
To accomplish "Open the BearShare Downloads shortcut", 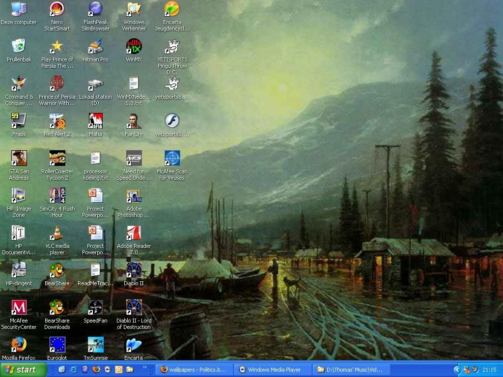I will pyautogui.click(x=57, y=307).
